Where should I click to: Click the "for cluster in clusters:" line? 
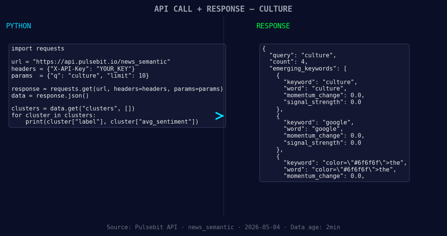(x=54, y=115)
